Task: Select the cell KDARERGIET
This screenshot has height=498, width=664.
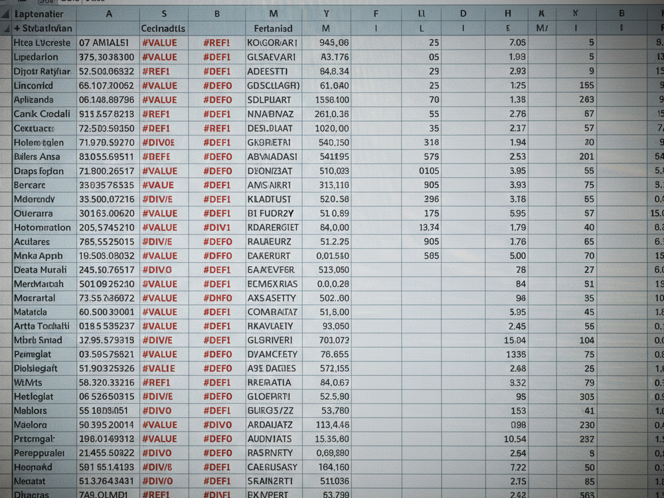Action: (x=273, y=227)
